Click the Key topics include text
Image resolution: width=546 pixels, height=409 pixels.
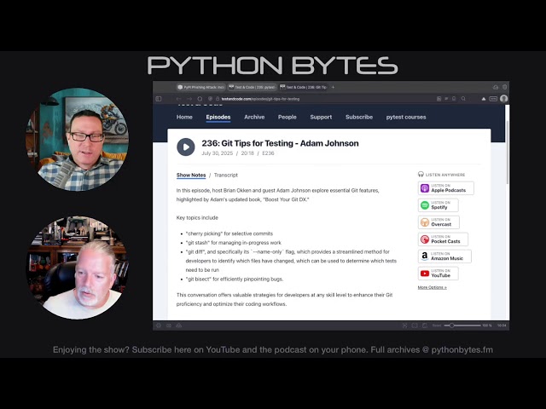197,218
